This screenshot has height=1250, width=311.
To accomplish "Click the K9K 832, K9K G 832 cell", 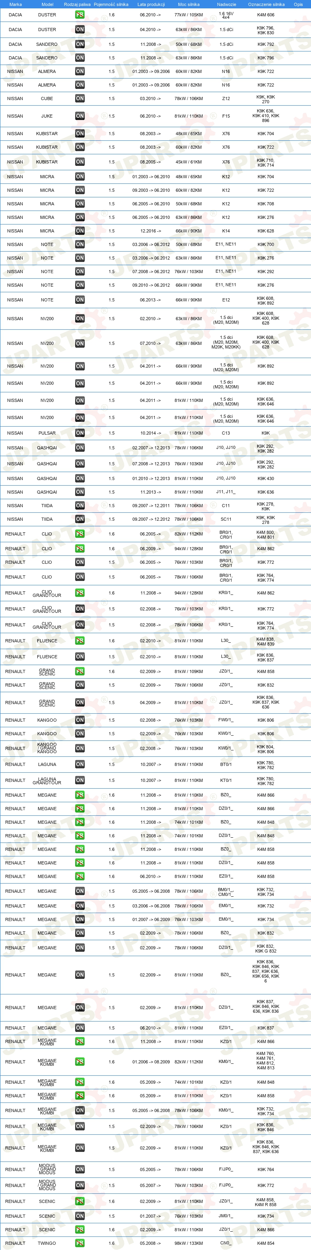I will pos(266,949).
